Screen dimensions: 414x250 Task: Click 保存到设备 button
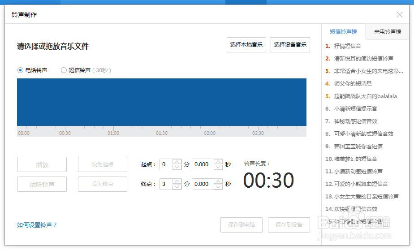coord(289,225)
